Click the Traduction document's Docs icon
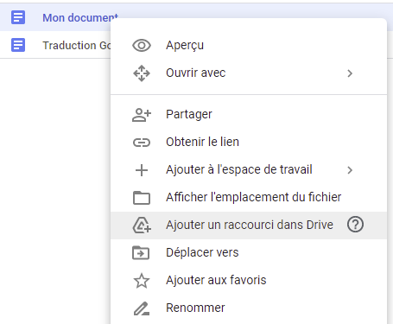 pyautogui.click(x=18, y=45)
